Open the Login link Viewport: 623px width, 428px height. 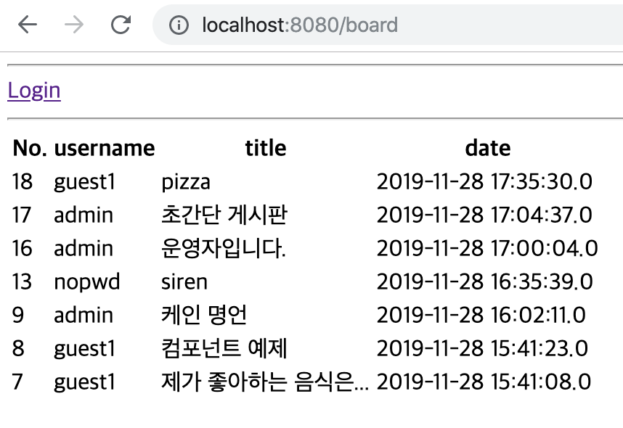34,90
